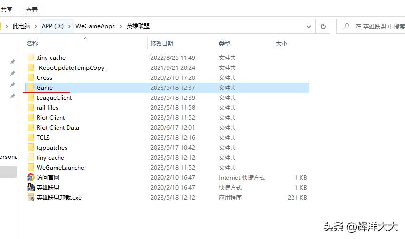Screen dimensions: 405x239
Task: Sort by the 名称 column header
Action: click(32, 43)
